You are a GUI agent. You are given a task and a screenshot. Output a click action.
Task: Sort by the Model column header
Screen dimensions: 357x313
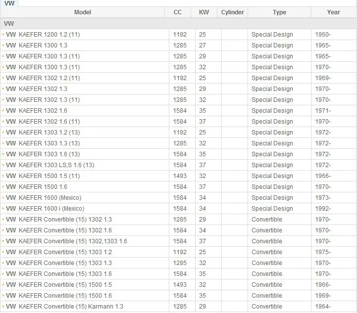point(82,12)
